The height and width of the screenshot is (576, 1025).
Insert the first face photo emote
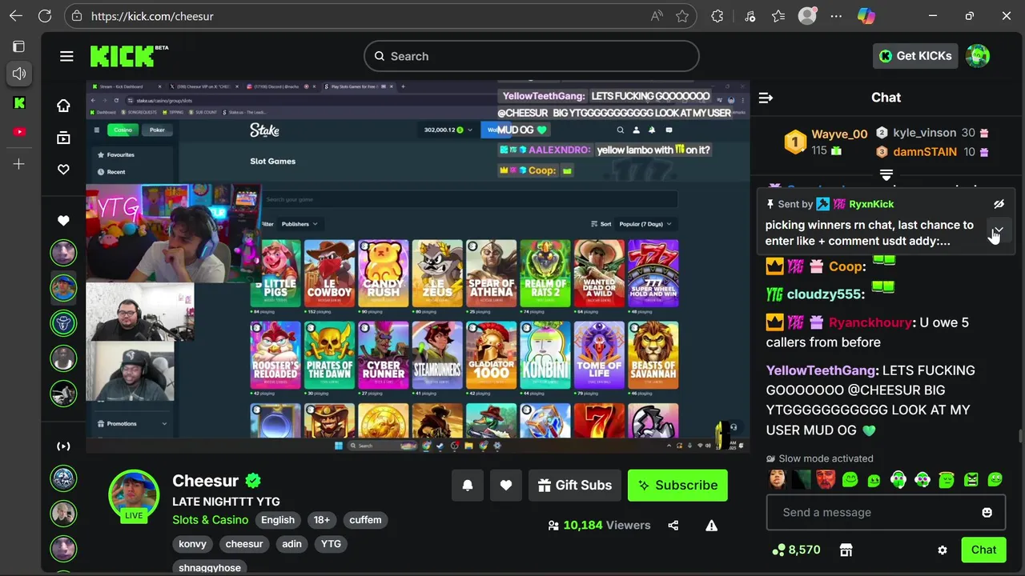point(777,479)
